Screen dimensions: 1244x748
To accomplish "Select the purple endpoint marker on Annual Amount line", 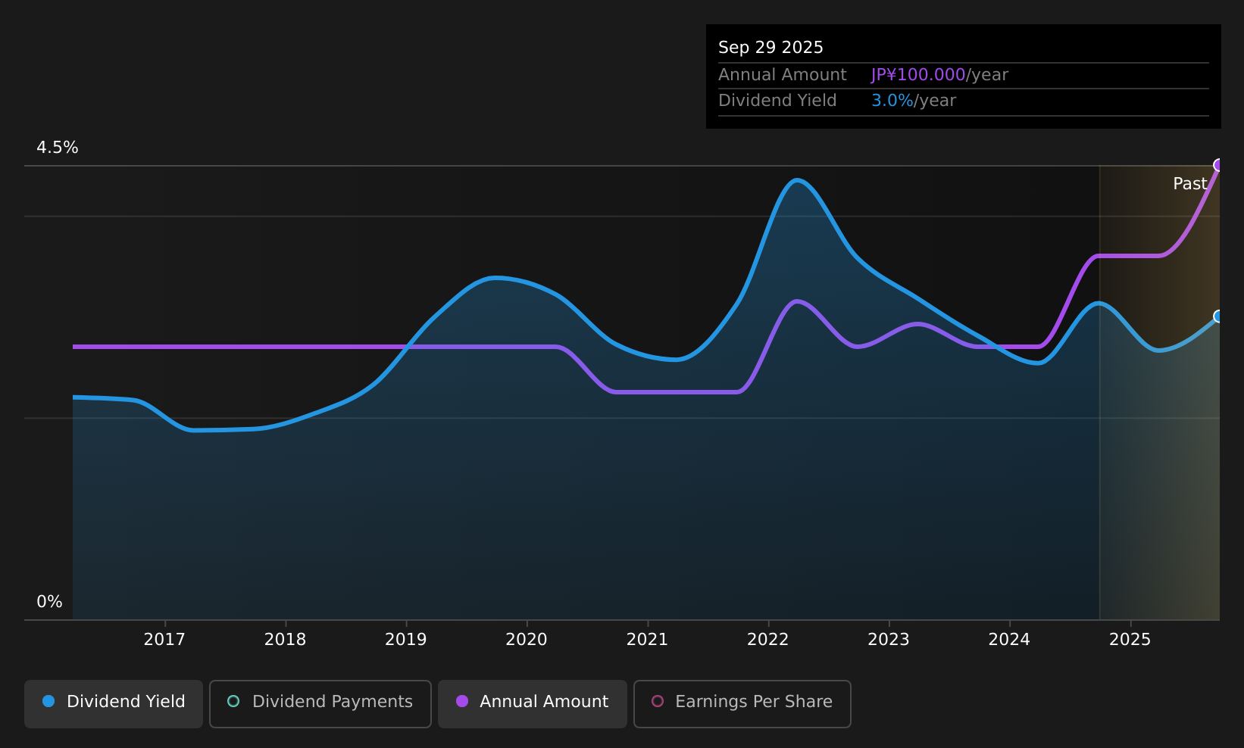I will (1218, 164).
